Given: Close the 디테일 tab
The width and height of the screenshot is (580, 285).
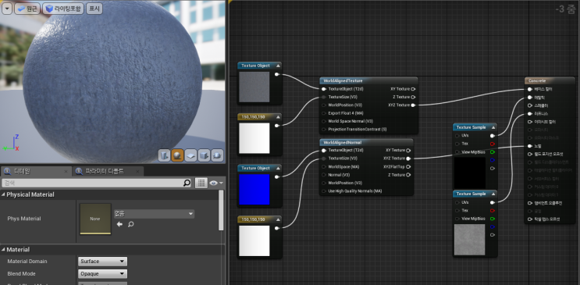Looking at the screenshot, I should tap(66, 172).
